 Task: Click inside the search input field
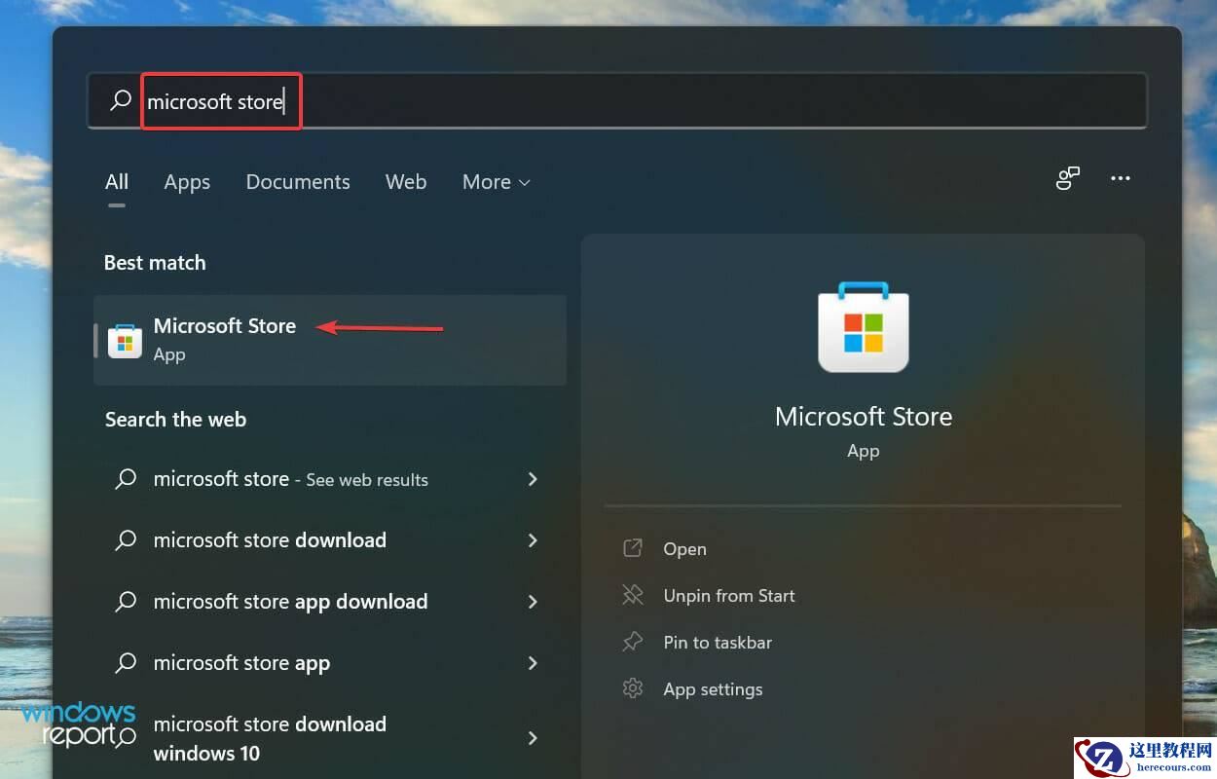click(x=389, y=100)
